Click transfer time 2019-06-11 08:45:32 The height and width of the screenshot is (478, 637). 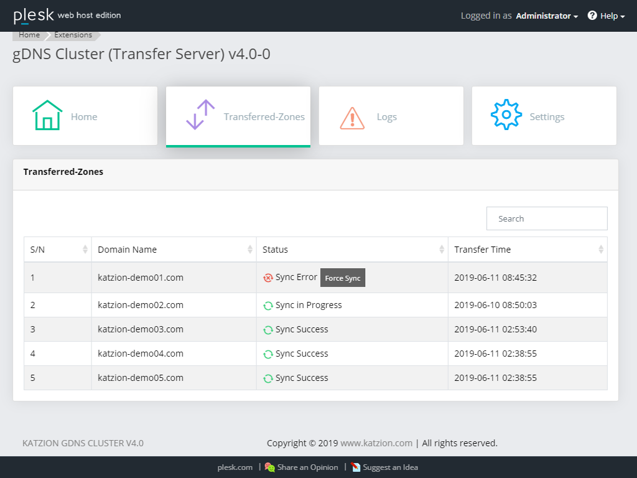tap(495, 278)
